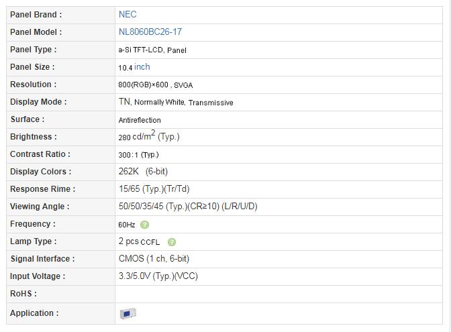Click the Frequency help question-mark icon
The image size is (451, 332).
click(145, 225)
